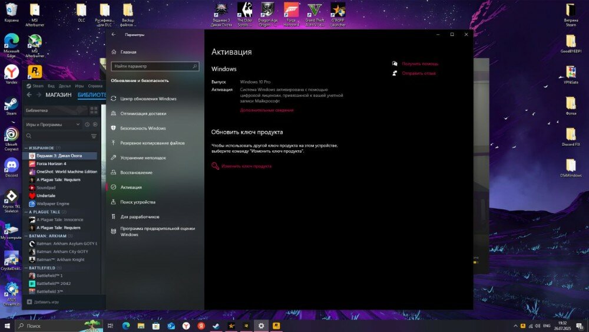Screen dimensions: 589x332
Task: Open the Discord desktop shortcut
Action: [11, 167]
